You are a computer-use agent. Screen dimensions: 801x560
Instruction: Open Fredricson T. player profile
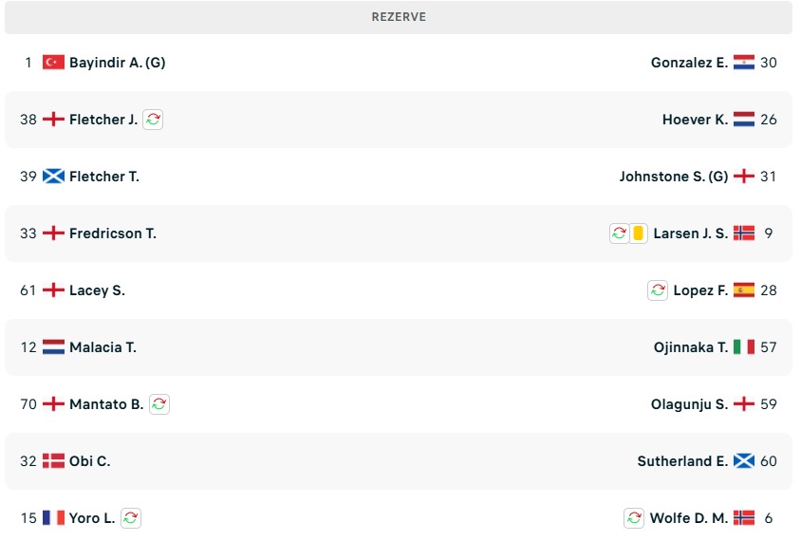(112, 233)
